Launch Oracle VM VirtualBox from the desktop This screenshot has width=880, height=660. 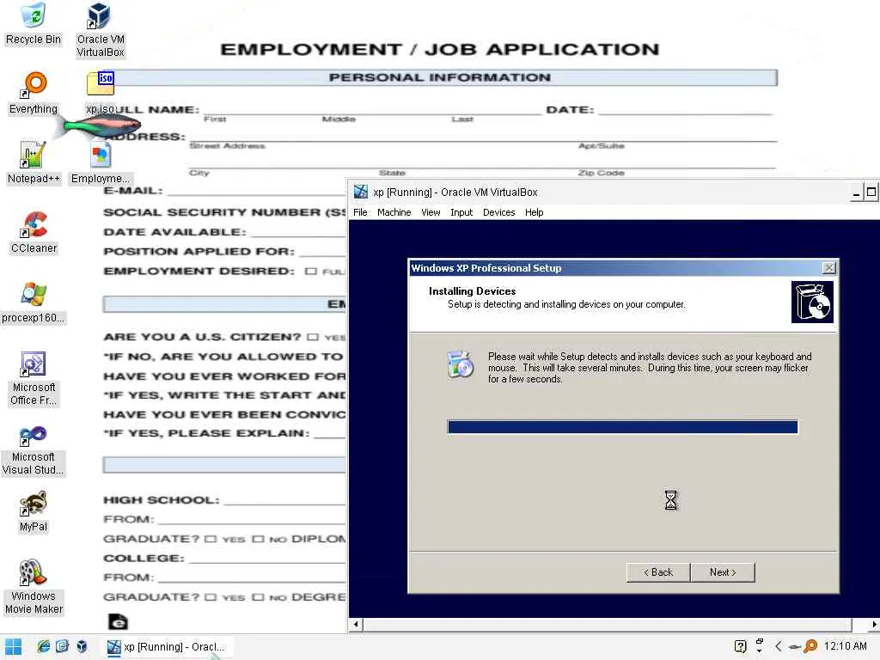[x=100, y=30]
